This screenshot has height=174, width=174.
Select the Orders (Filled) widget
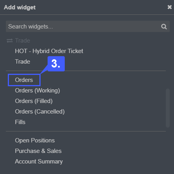point(34,101)
